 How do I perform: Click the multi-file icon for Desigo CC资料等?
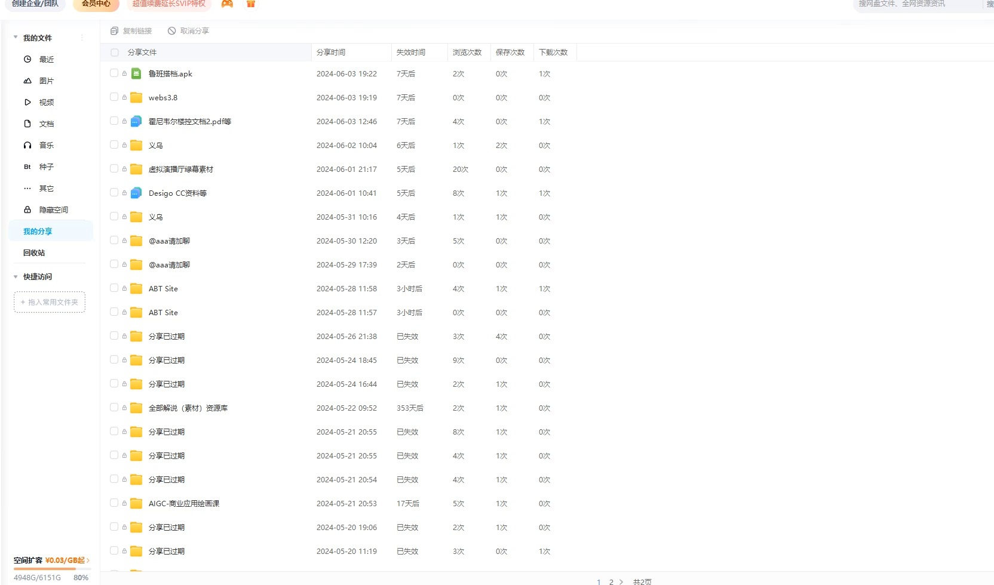point(136,193)
